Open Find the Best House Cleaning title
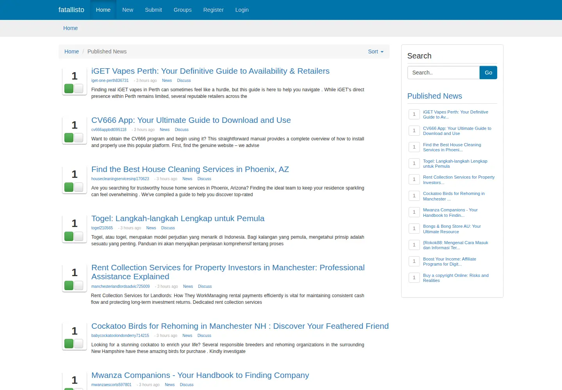The width and height of the screenshot is (562, 390). (190, 169)
